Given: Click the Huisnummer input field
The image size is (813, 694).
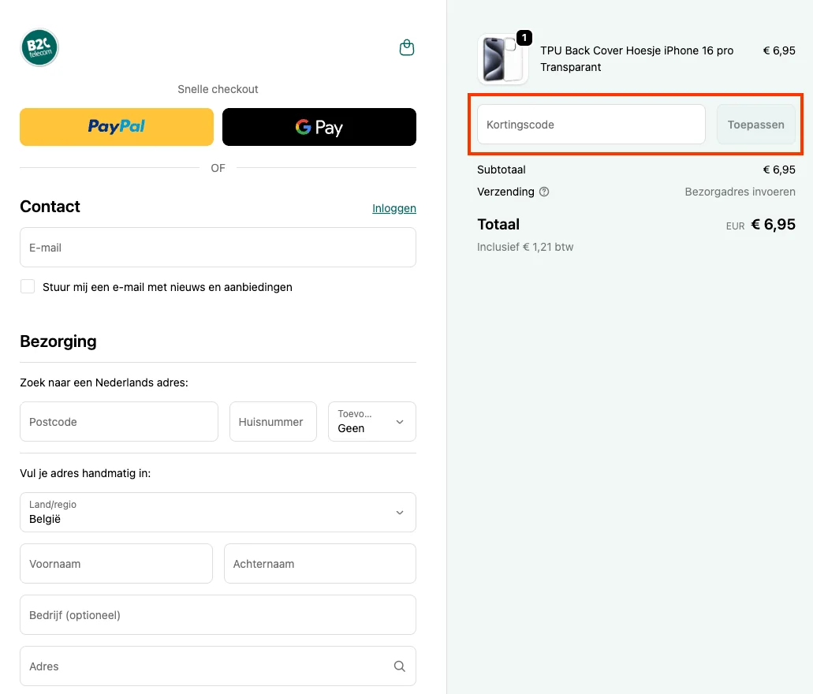Looking at the screenshot, I should pos(272,422).
